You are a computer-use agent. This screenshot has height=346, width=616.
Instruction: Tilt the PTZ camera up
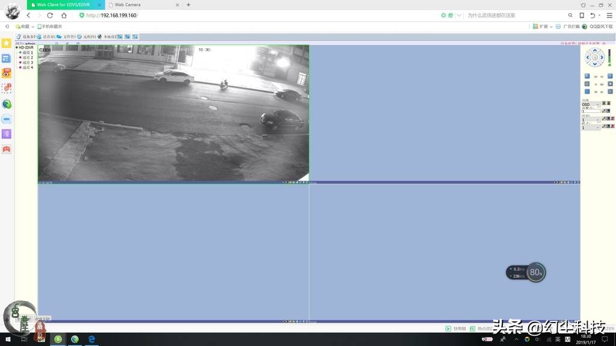595,50
